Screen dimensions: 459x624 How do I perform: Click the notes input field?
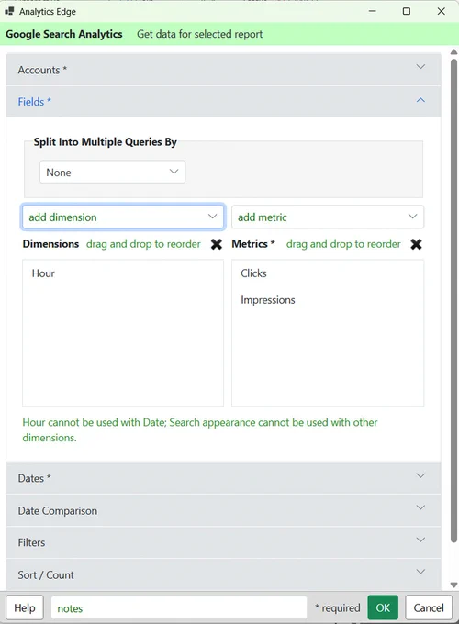179,607
